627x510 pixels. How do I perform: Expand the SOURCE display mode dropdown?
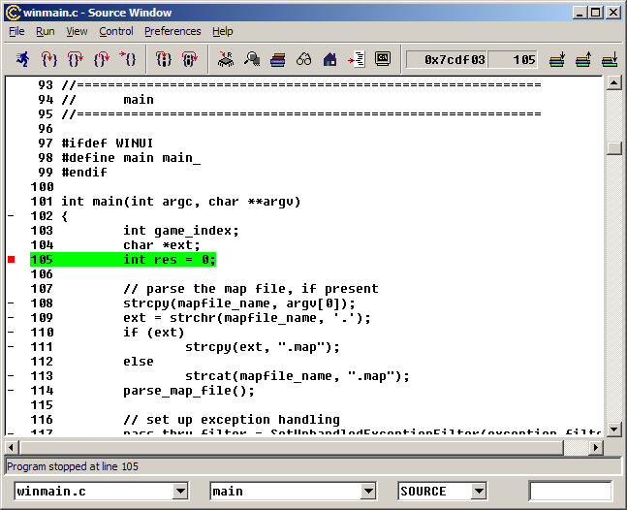pos(478,492)
